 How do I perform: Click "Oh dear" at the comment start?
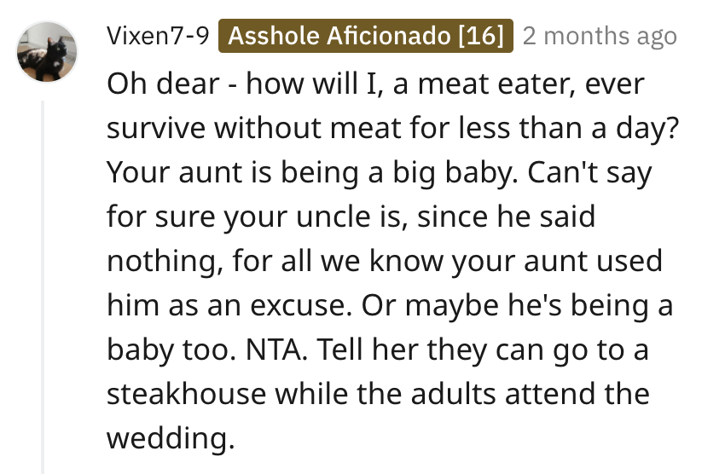coord(153,84)
